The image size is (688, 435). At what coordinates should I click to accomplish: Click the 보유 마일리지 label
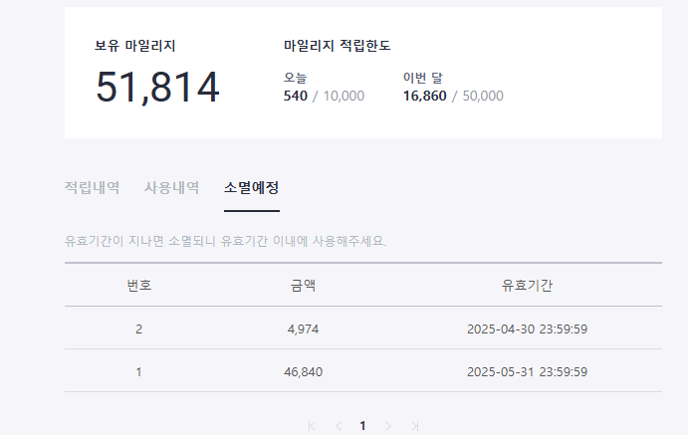(x=135, y=46)
